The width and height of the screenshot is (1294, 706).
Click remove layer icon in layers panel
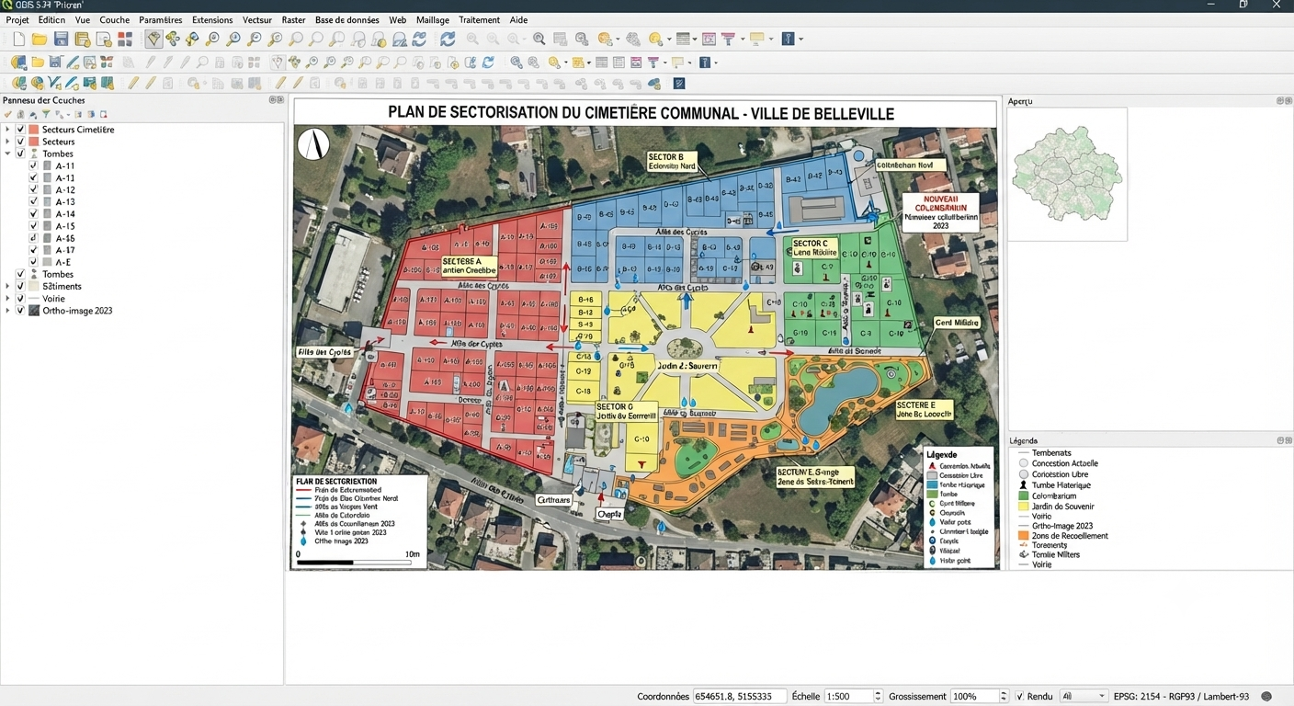103,115
